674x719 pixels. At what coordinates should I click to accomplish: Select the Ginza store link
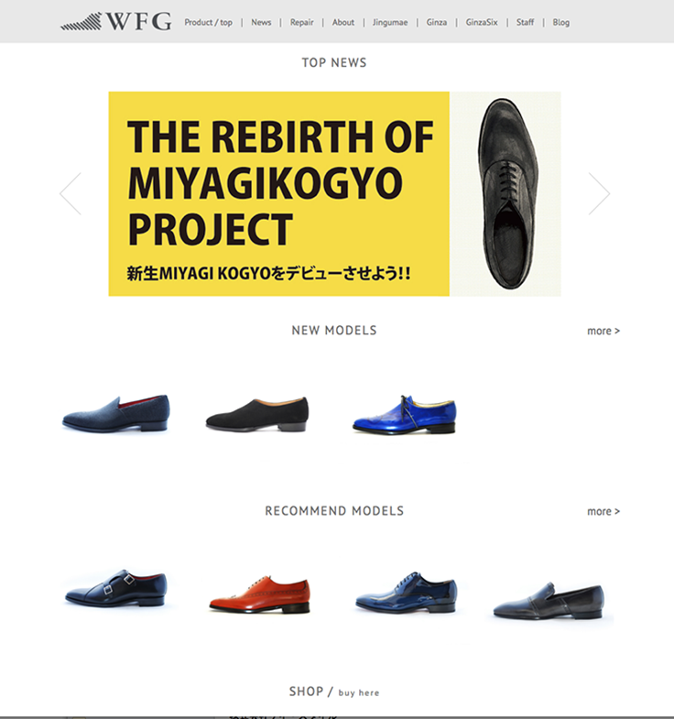pyautogui.click(x=437, y=23)
